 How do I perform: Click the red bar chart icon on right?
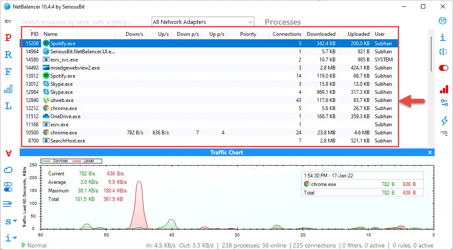point(444,89)
